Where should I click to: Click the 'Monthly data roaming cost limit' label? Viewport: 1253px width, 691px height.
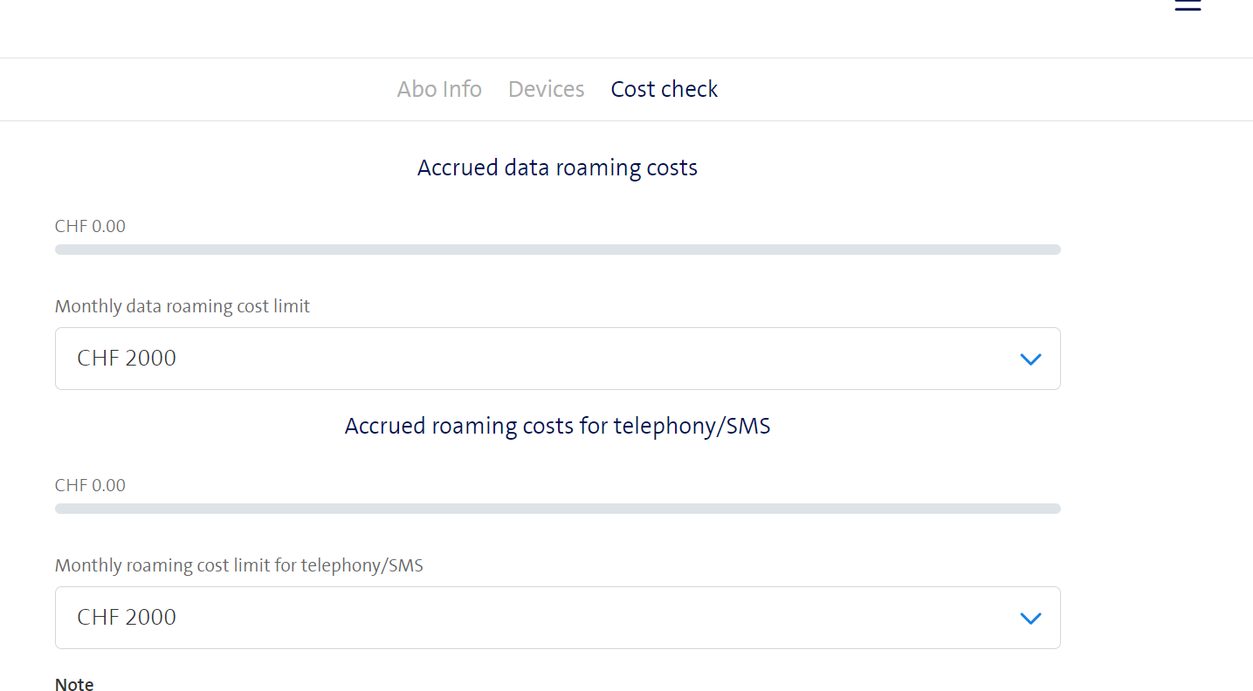(182, 306)
